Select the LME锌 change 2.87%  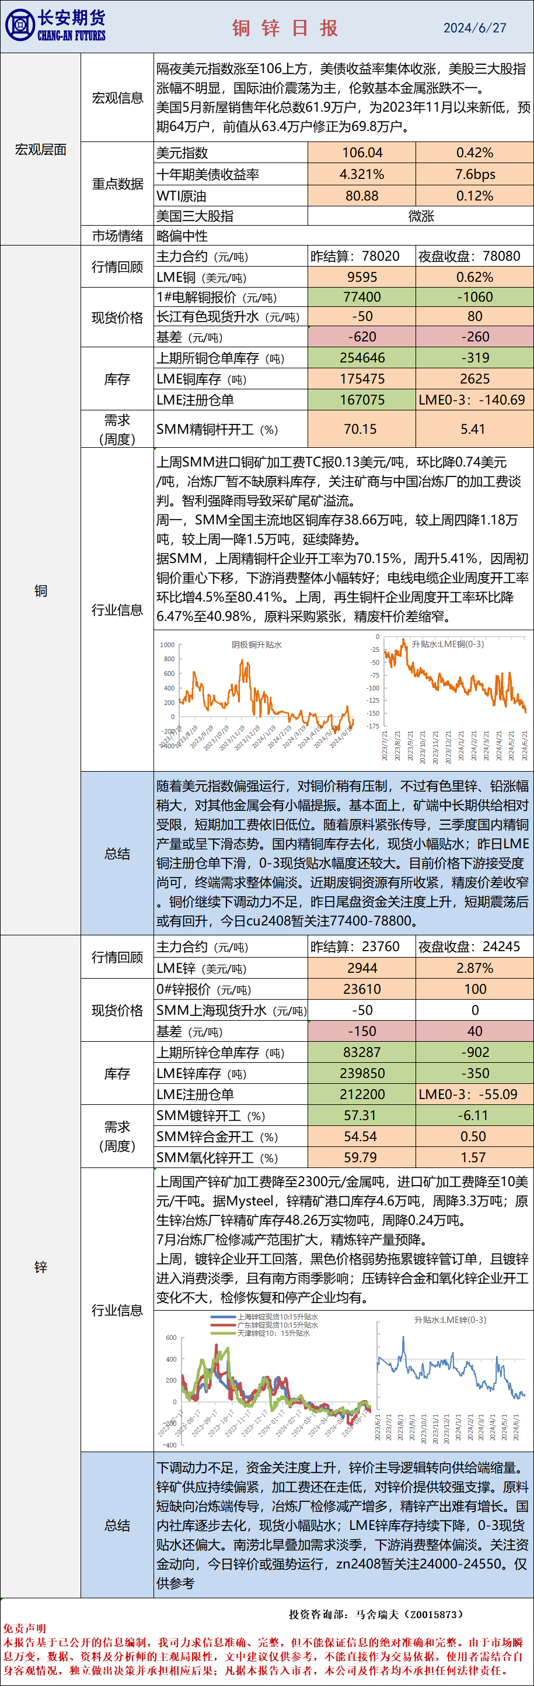point(474,968)
